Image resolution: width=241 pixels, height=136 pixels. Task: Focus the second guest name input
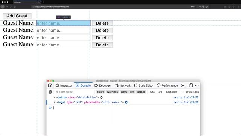(x=63, y=30)
